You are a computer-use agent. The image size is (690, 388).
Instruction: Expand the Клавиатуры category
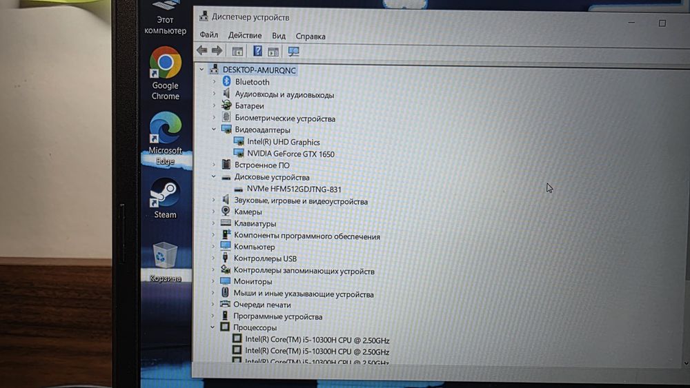(213, 223)
